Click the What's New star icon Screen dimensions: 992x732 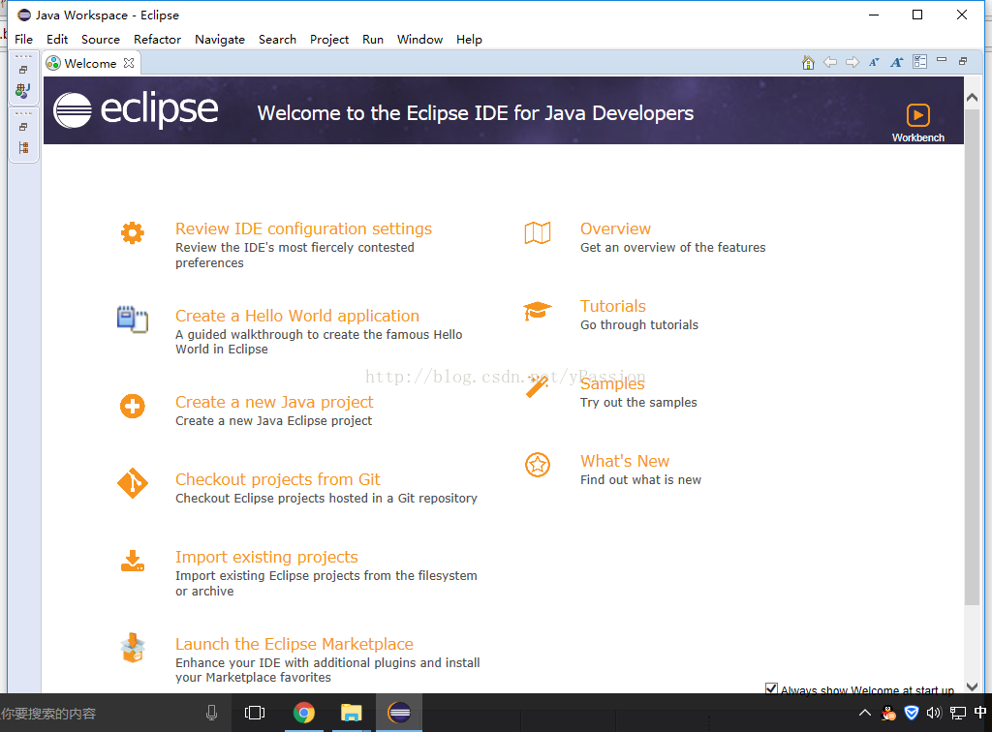(x=537, y=465)
